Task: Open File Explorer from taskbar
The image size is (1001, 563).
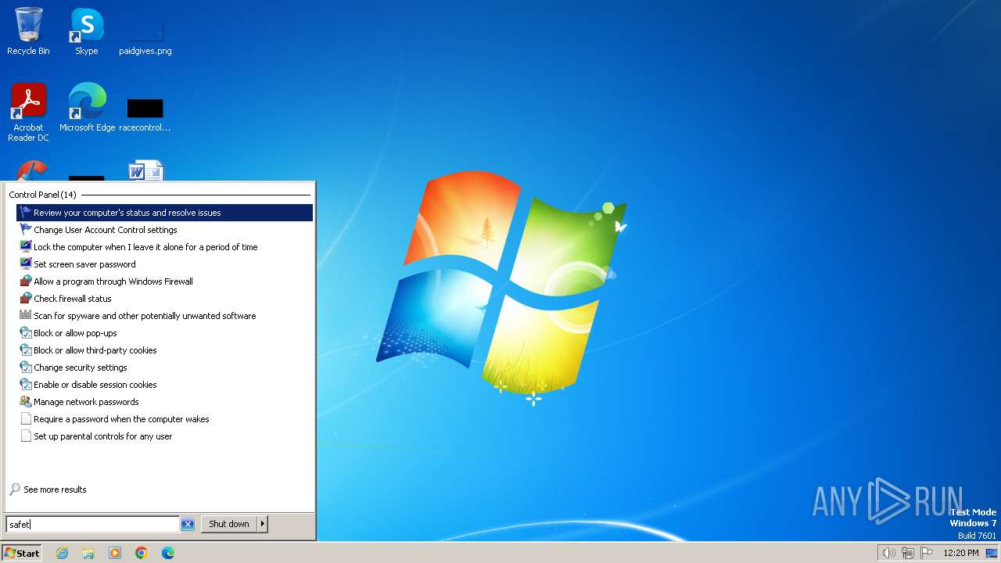Action: coord(88,553)
